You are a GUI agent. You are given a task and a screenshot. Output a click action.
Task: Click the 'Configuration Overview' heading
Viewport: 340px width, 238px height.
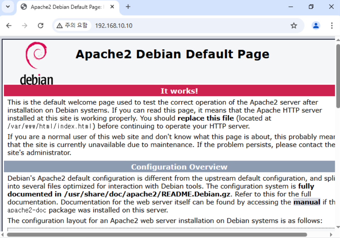coord(179,167)
